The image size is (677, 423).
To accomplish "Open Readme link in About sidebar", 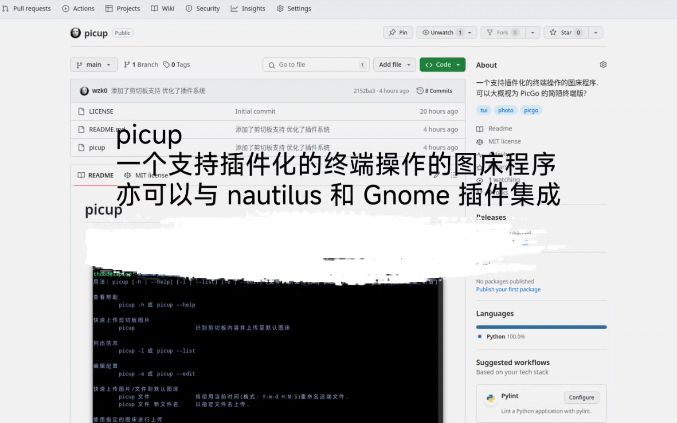I will [x=500, y=128].
